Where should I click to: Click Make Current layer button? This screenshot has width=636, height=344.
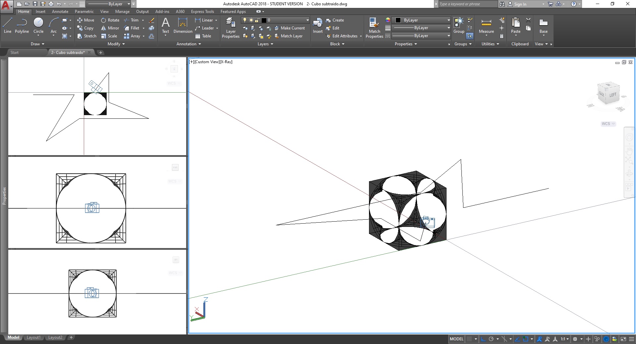pos(290,28)
